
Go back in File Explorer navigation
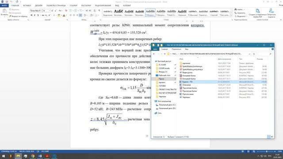click(x=154, y=54)
